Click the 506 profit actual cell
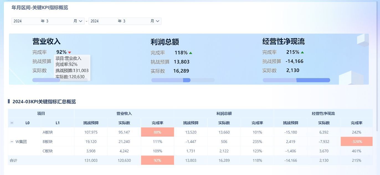The width and height of the screenshot is (380, 175). tap(224, 142)
